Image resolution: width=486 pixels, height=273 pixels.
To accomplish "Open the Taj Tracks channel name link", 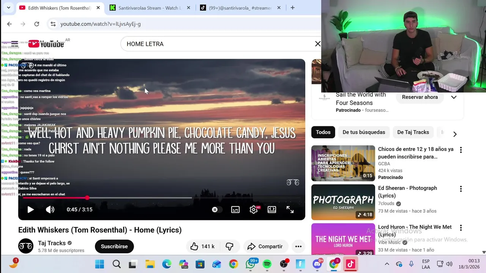I will click(52, 243).
